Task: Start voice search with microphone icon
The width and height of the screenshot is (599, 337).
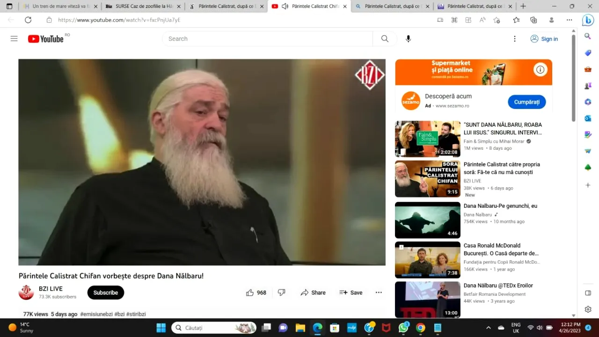Action: point(408,39)
